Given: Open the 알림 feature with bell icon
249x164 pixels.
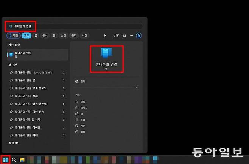Looking at the screenshot, I should click(80, 102).
